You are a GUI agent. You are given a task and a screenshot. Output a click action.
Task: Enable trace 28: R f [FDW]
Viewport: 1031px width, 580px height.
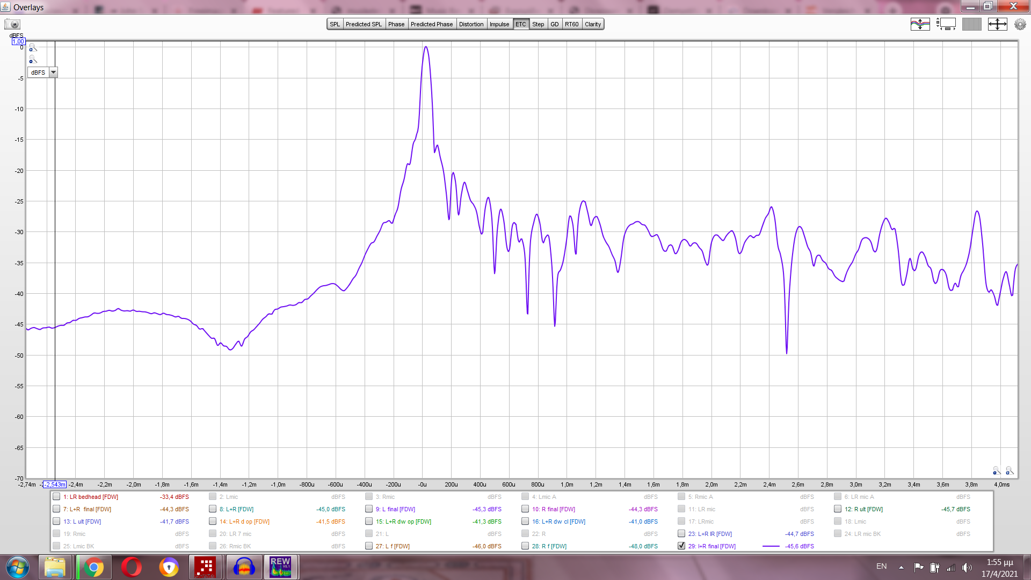click(525, 546)
